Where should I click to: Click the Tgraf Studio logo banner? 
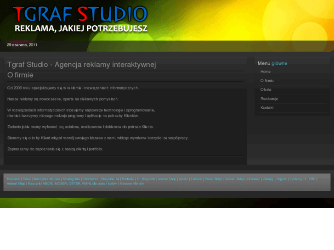click(80, 19)
